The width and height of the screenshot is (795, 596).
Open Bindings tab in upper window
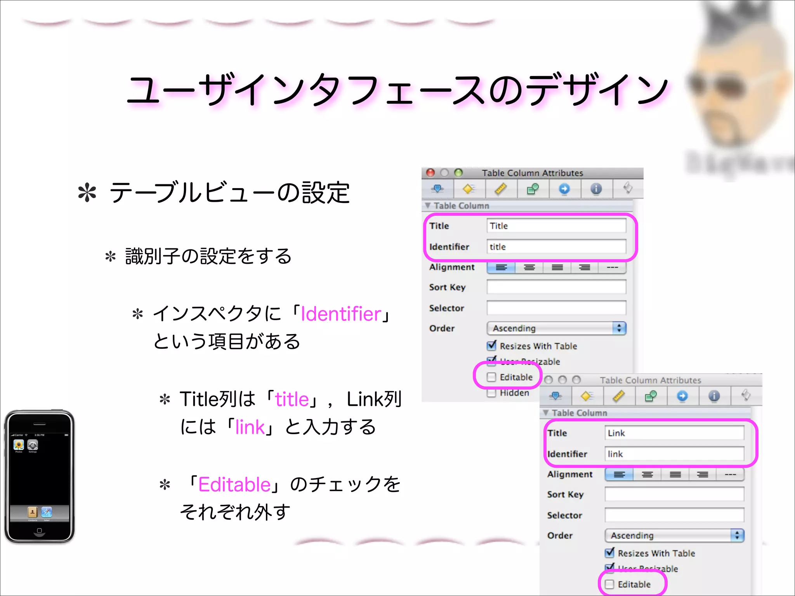click(x=533, y=189)
